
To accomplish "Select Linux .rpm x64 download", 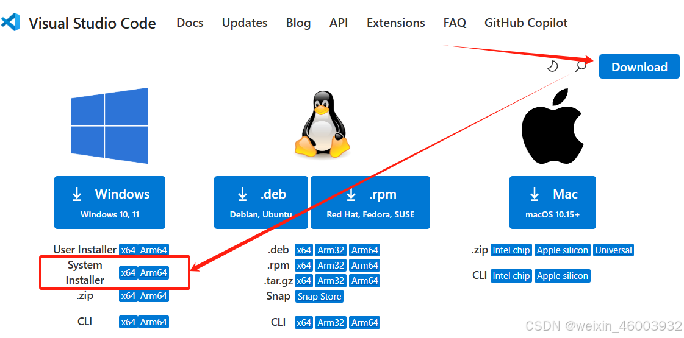I will (x=304, y=265).
